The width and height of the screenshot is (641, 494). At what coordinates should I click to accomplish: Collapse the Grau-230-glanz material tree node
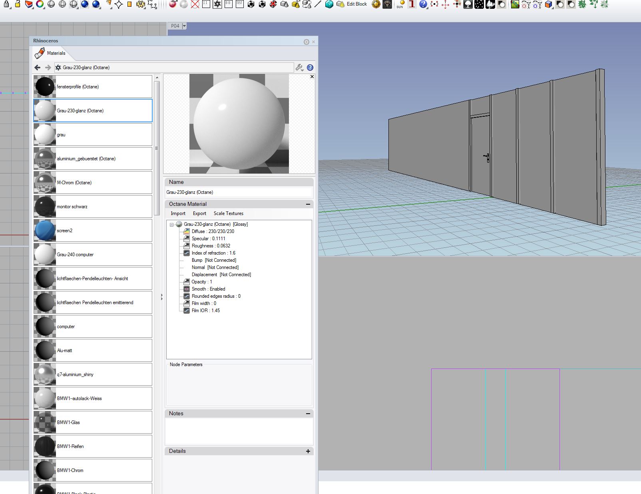172,225
